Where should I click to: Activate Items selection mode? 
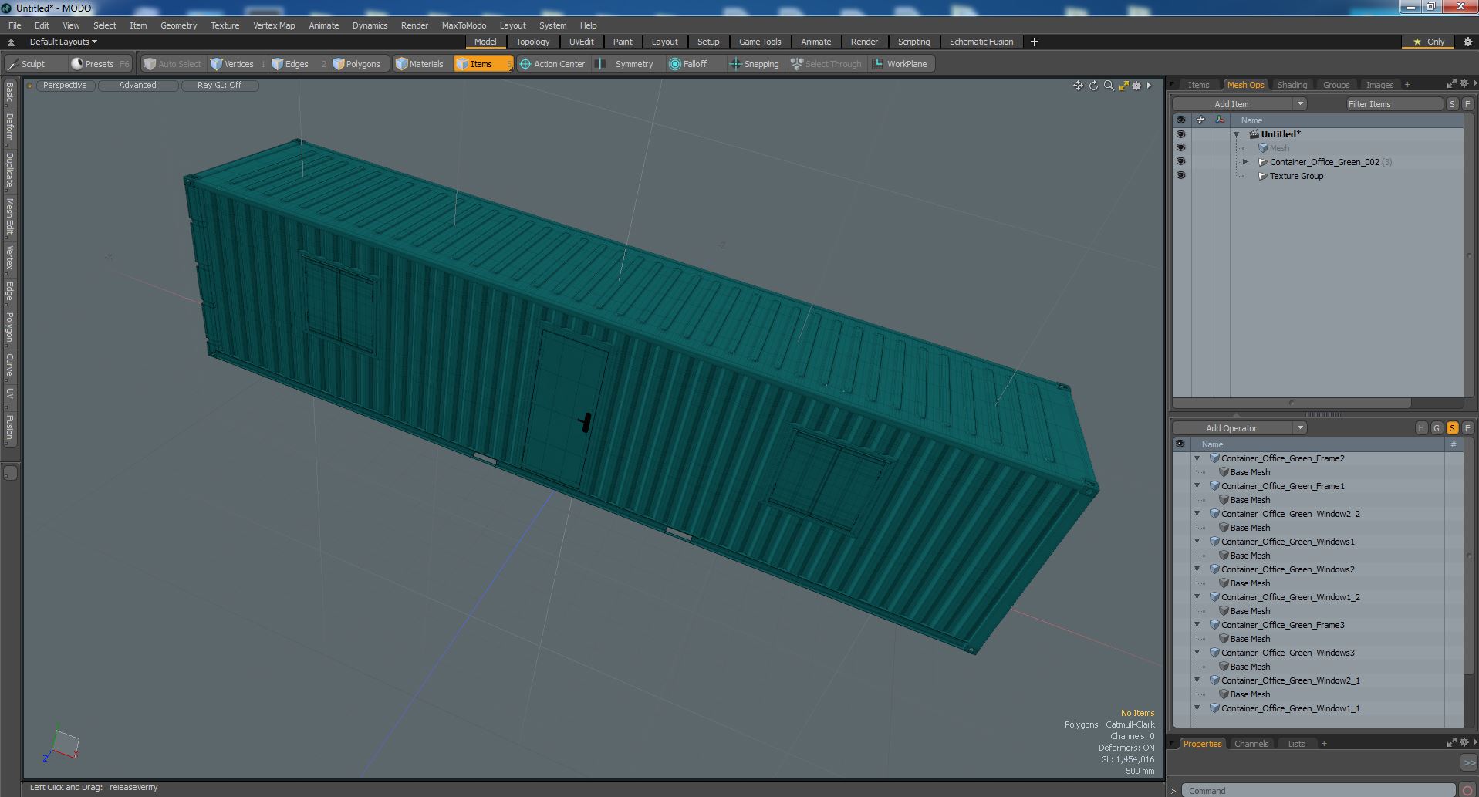click(x=482, y=64)
